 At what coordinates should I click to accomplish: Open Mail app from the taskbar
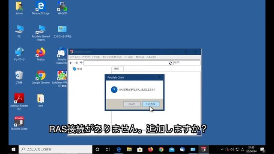[172, 149]
